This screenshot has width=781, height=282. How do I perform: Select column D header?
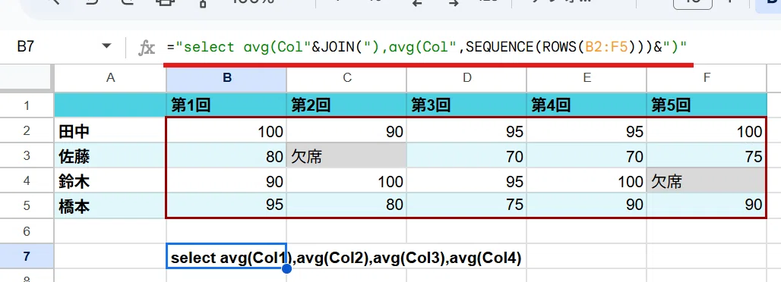466,77
